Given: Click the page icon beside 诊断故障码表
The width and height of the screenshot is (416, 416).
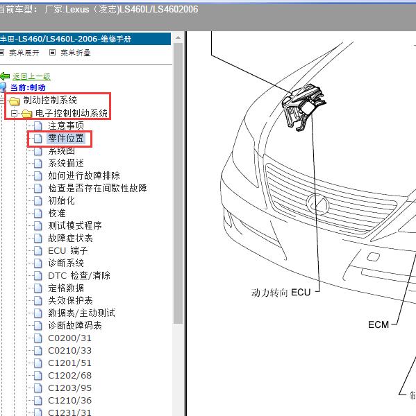Looking at the screenshot, I should click(x=38, y=325).
